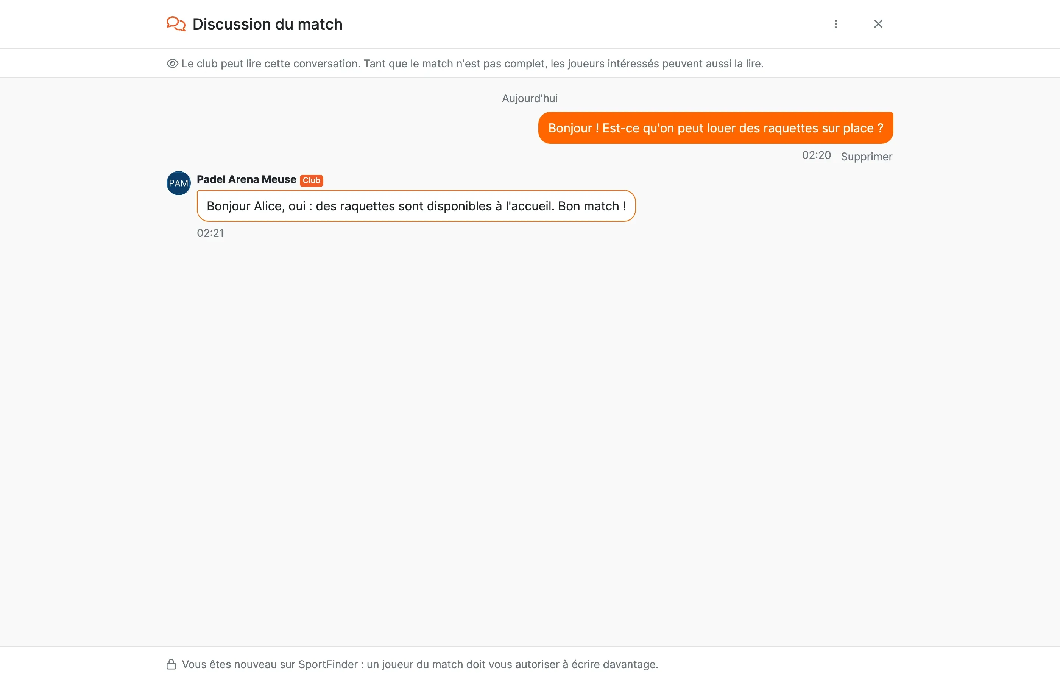
Task: Click the 'Le club peut lire' privacy notice
Action: (472, 64)
